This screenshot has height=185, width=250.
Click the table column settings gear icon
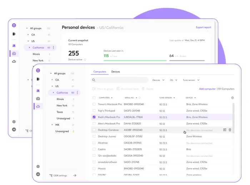[232, 98]
